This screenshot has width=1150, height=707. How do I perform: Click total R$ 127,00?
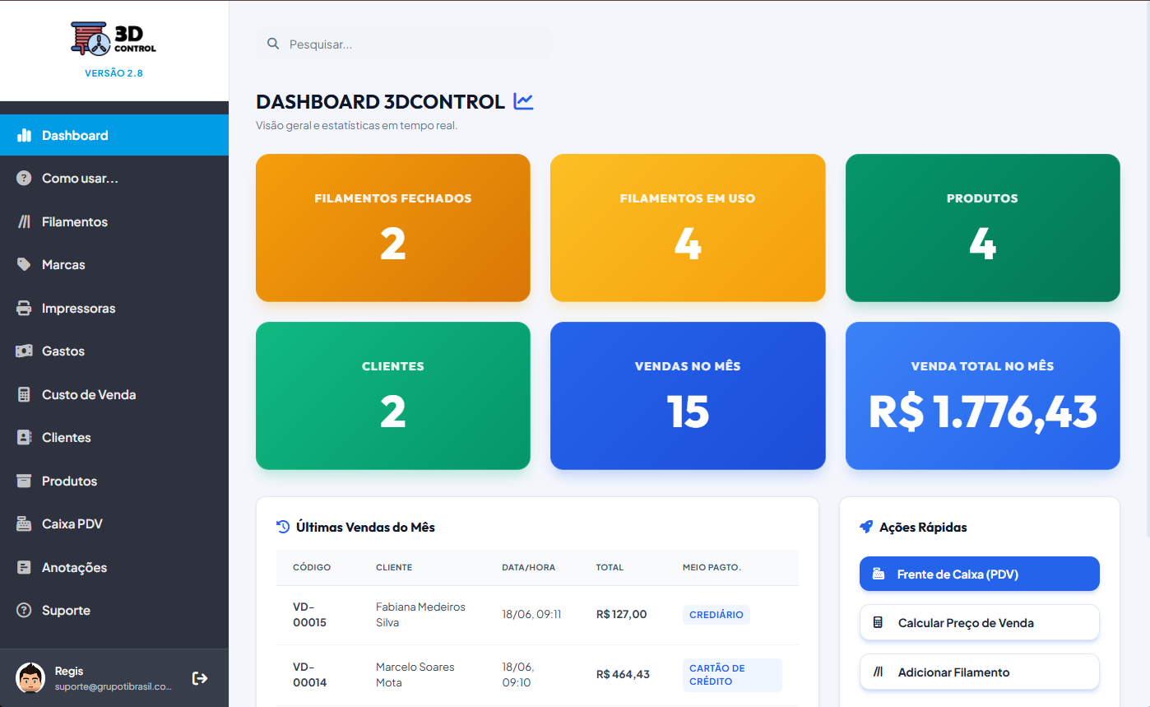[x=622, y=614]
